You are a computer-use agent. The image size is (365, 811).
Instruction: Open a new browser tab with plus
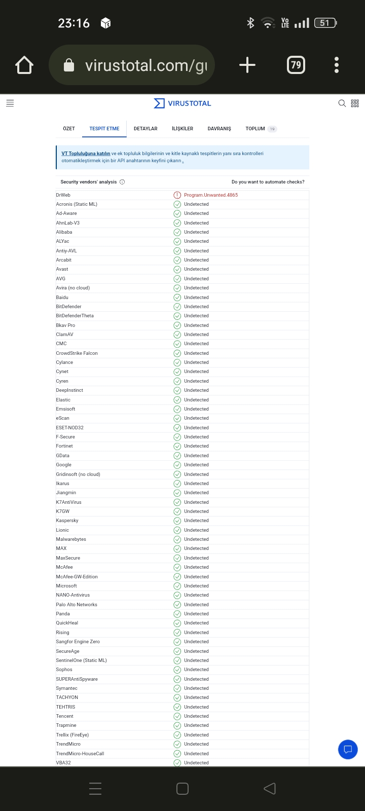pos(247,65)
